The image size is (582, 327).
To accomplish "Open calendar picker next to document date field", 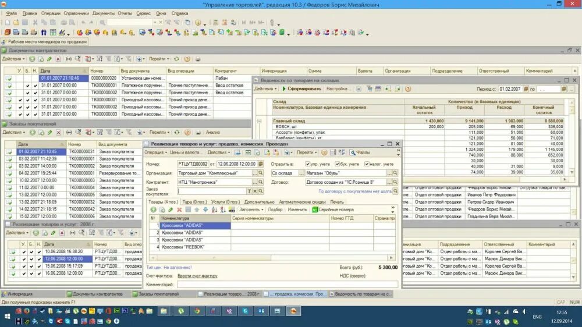I will coord(261,163).
